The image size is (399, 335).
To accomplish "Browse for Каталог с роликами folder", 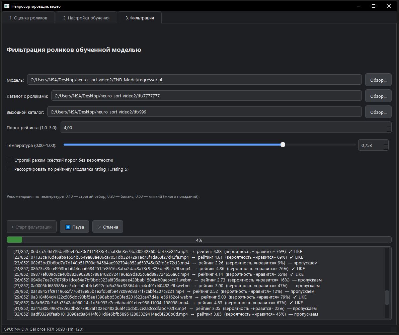I will pos(378,96).
